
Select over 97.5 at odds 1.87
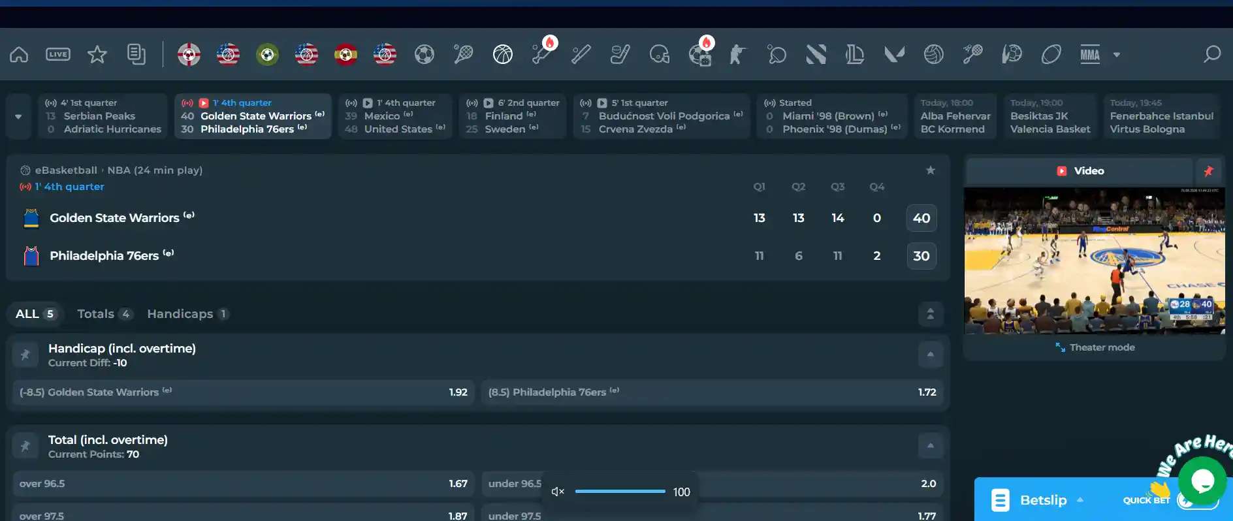(x=244, y=512)
